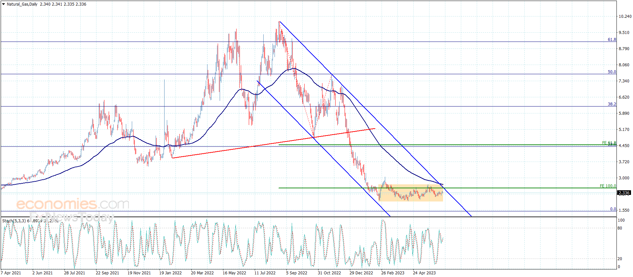
Task: Select the 29 Dec 2022 date label
Action: (361, 273)
